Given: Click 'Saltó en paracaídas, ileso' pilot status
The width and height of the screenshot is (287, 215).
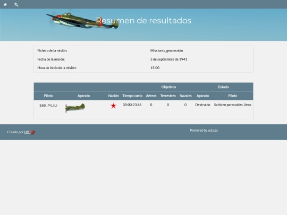Looking at the screenshot, I should coord(232,105).
